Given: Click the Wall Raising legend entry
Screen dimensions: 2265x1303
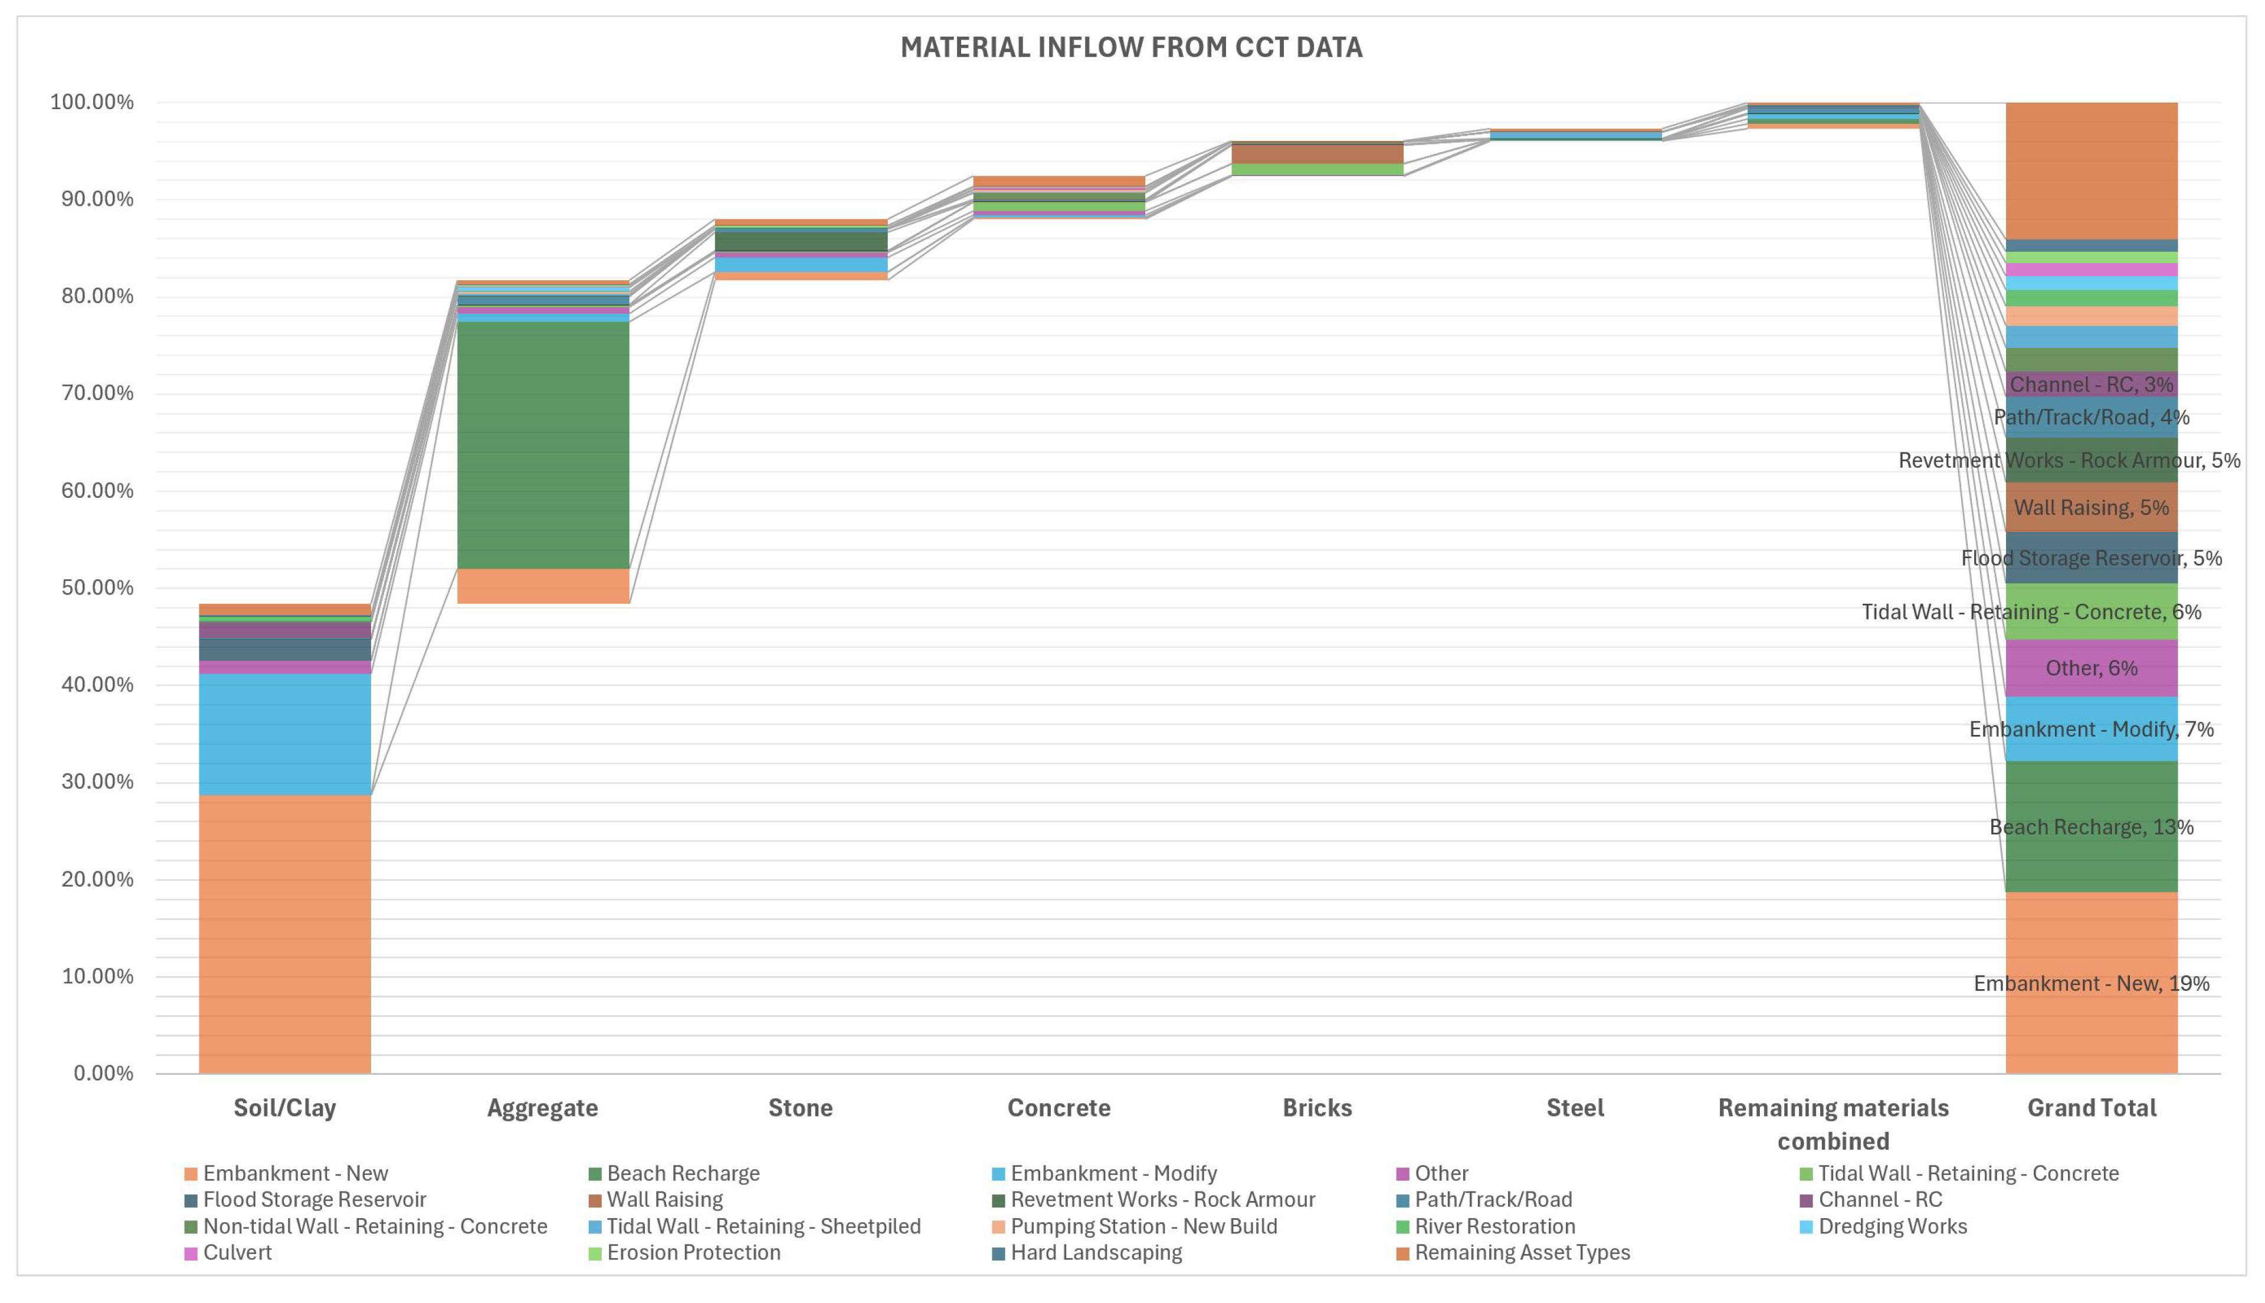Looking at the screenshot, I should [655, 1199].
